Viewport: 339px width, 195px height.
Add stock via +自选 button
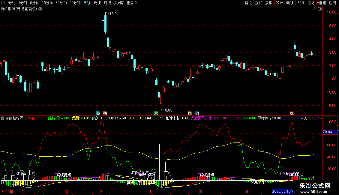(x=322, y=3)
